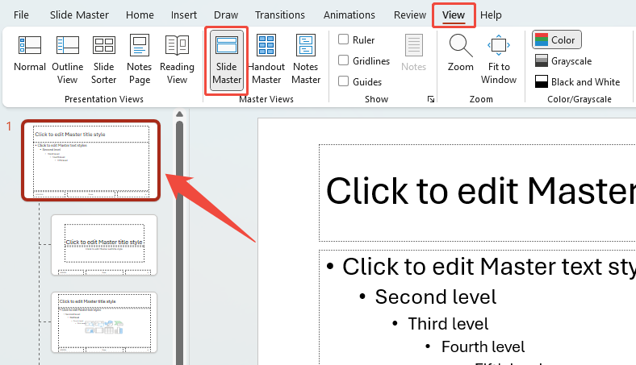Click the 'Third level' bullet text
The height and width of the screenshot is (365, 636).
pos(448,324)
